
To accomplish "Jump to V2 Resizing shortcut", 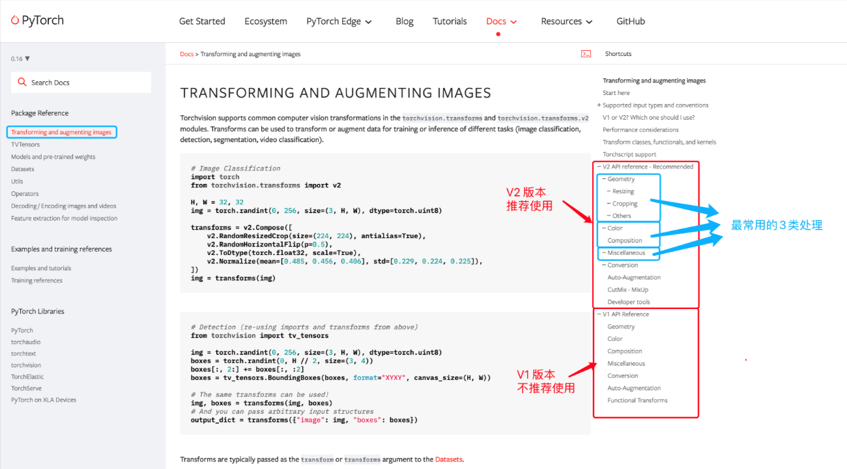I will [624, 191].
